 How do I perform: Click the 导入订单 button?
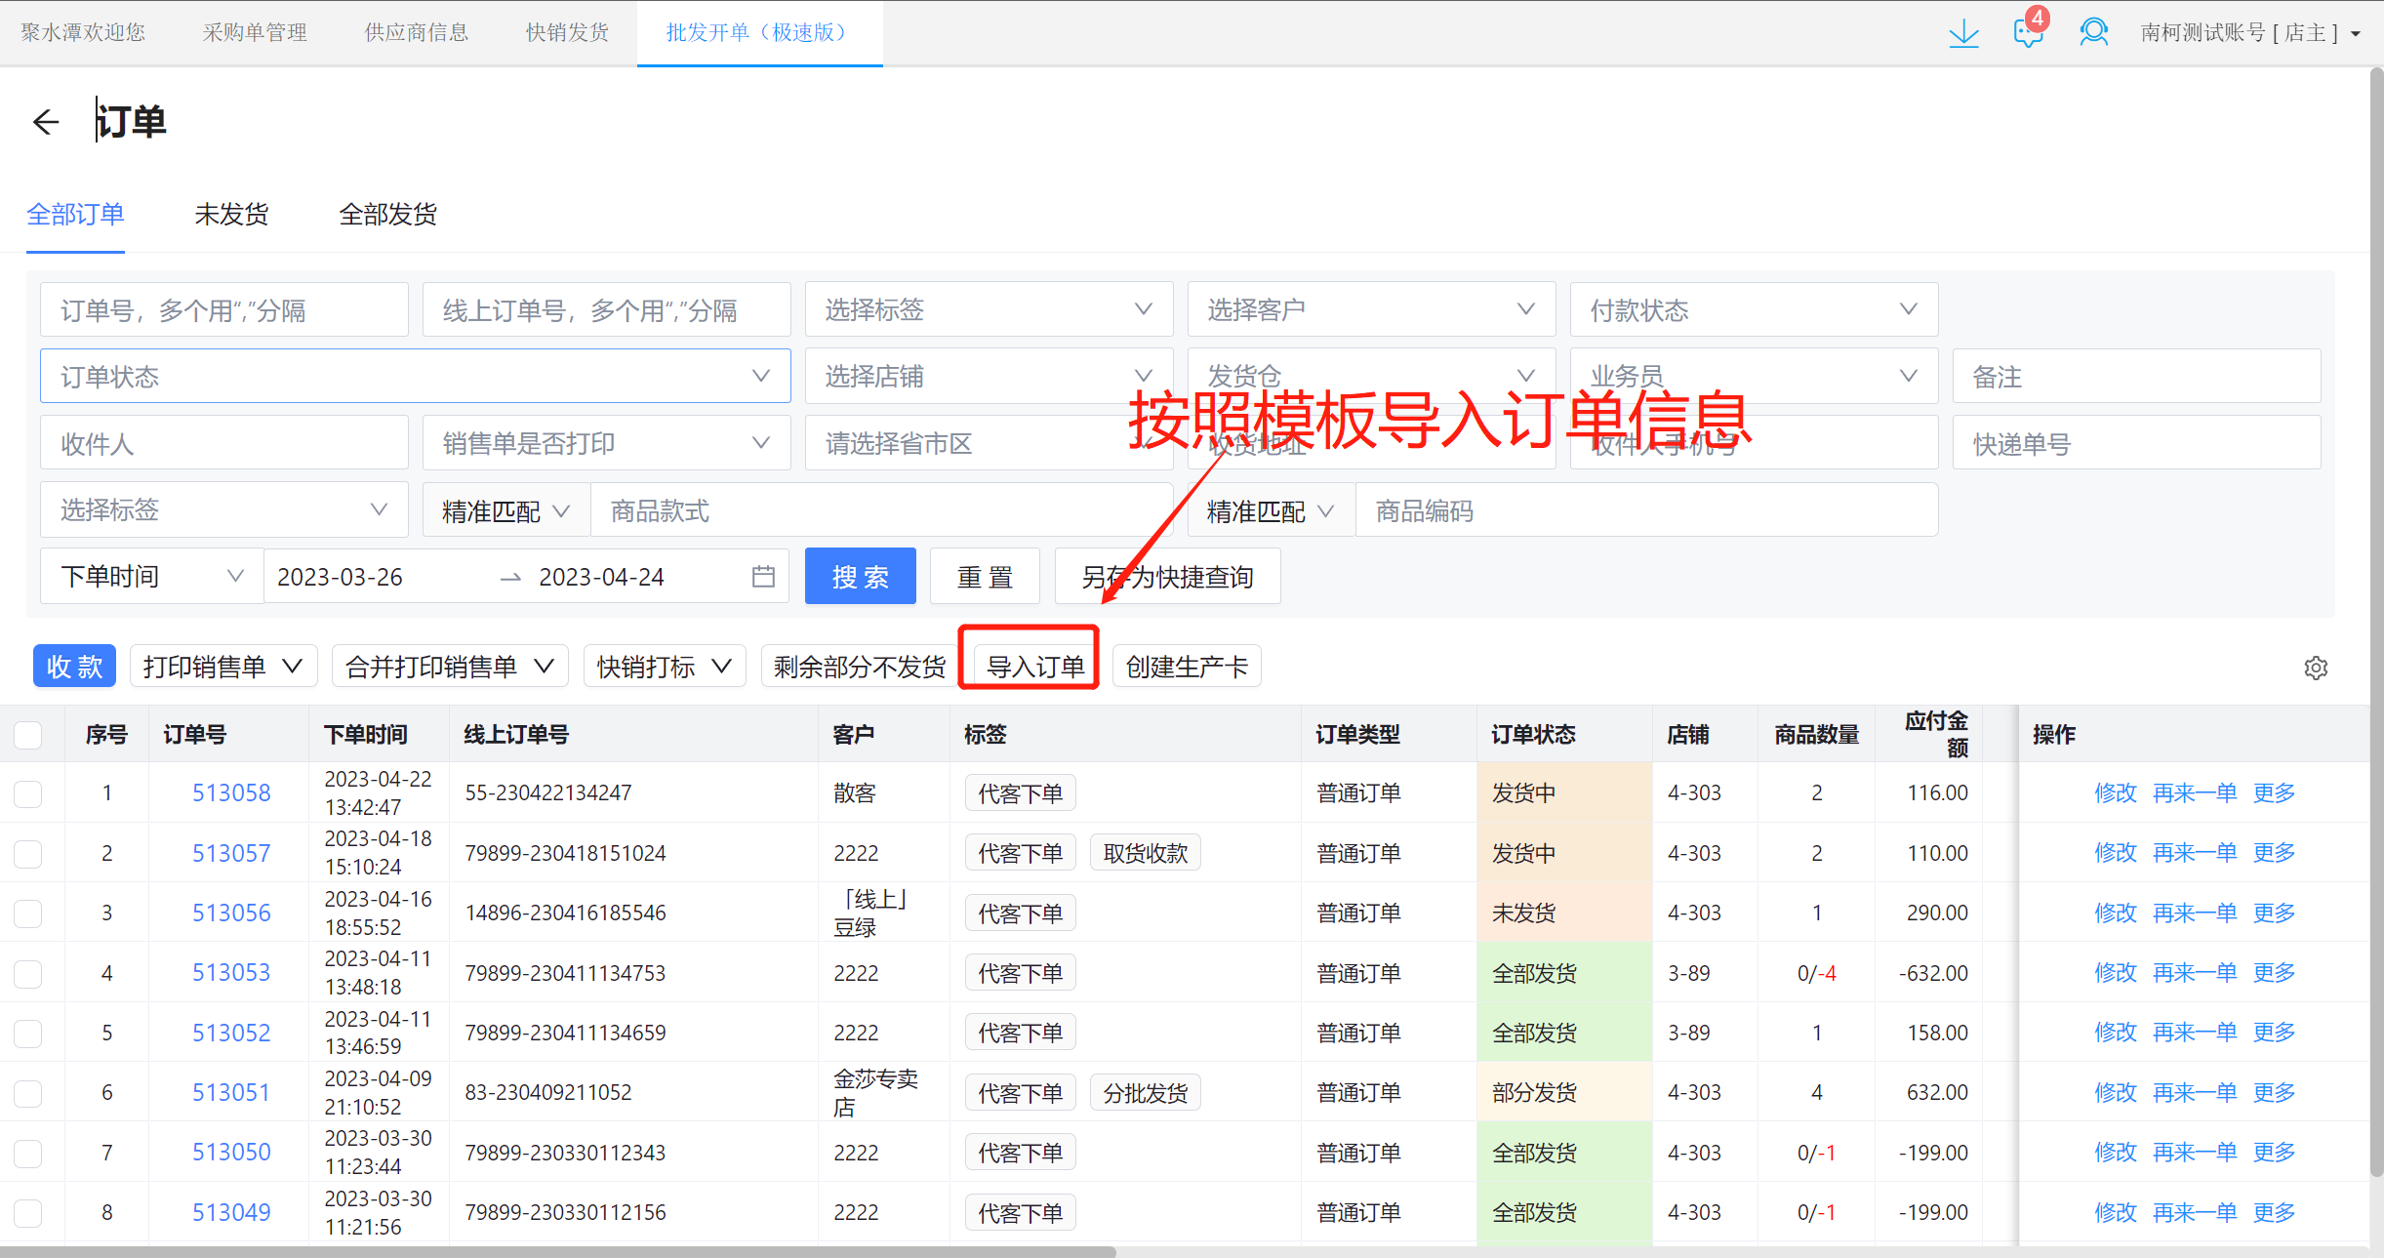coord(1034,667)
